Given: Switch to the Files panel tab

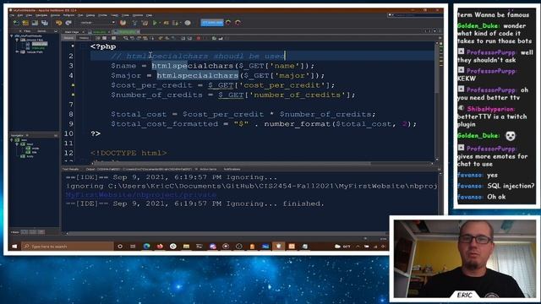Looking at the screenshot, I should click(27, 31).
